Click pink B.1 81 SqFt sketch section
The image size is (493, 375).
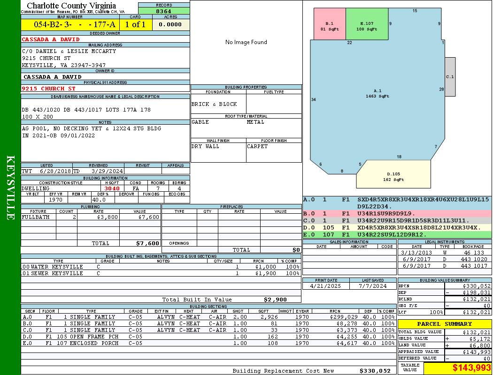tap(330, 24)
